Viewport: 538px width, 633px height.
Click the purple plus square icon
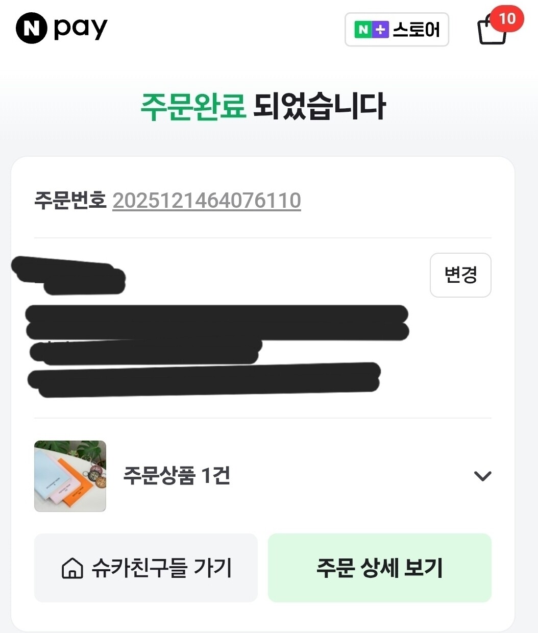coord(380,30)
